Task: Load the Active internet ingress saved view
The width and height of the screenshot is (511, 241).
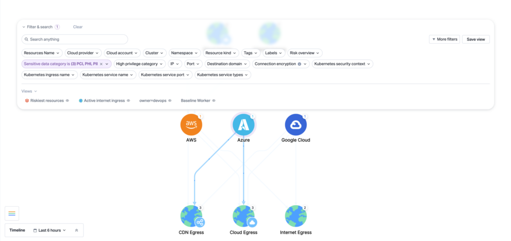Action: click(x=104, y=101)
